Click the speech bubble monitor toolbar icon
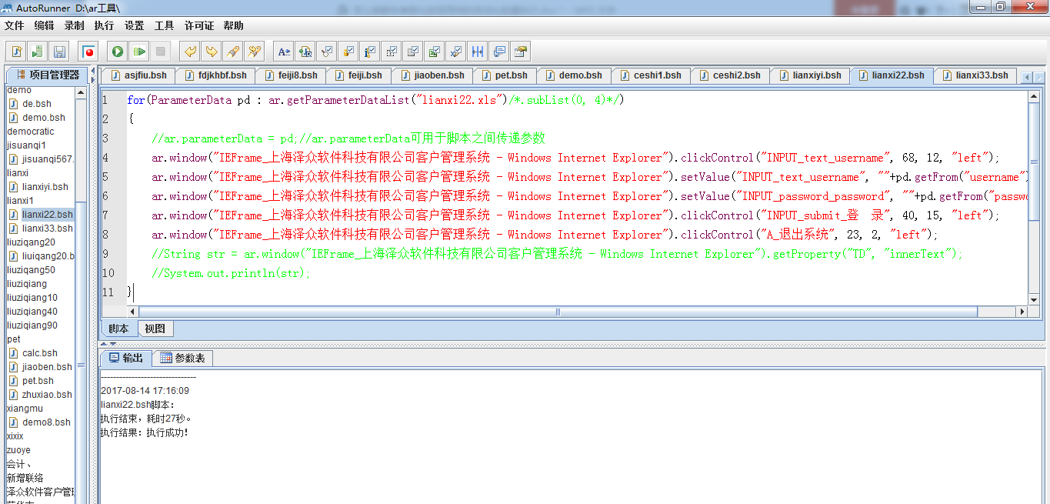The height and width of the screenshot is (504, 1050). 499,52
